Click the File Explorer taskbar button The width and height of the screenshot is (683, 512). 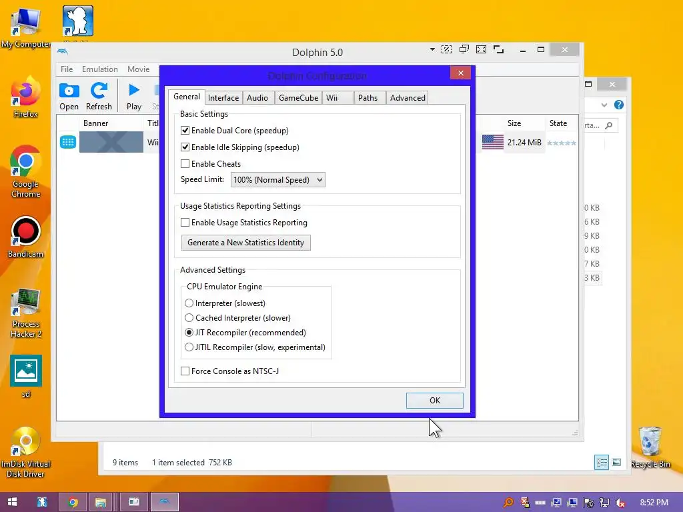coord(101,502)
